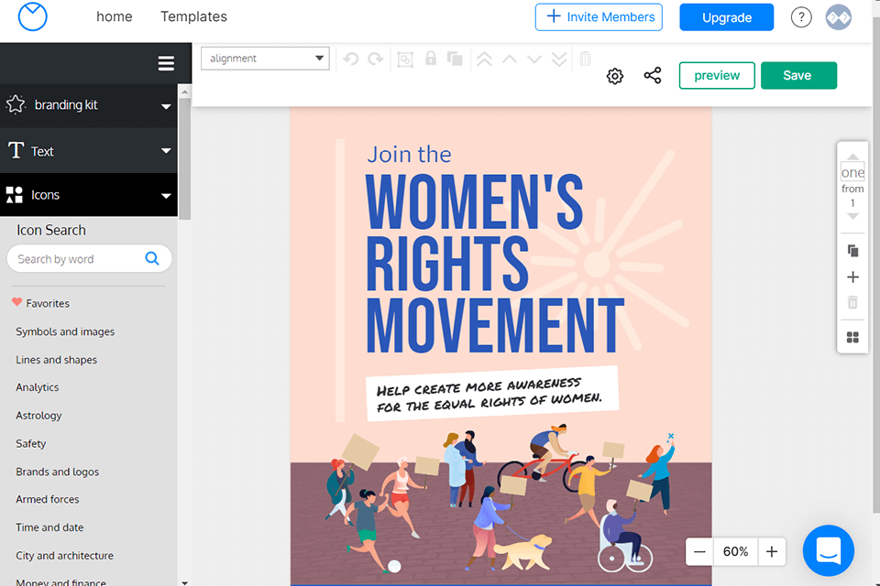Open the page grid view icon
Image resolution: width=880 pixels, height=586 pixels.
click(x=852, y=338)
